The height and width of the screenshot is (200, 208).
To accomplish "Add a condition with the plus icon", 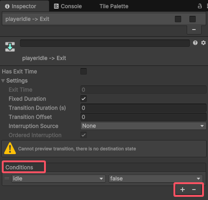I will [x=183, y=190].
